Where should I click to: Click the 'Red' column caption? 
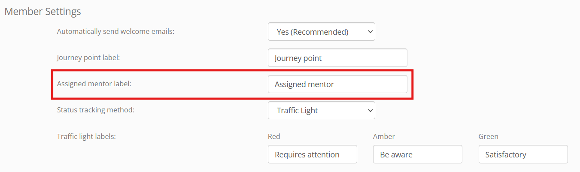click(x=273, y=136)
